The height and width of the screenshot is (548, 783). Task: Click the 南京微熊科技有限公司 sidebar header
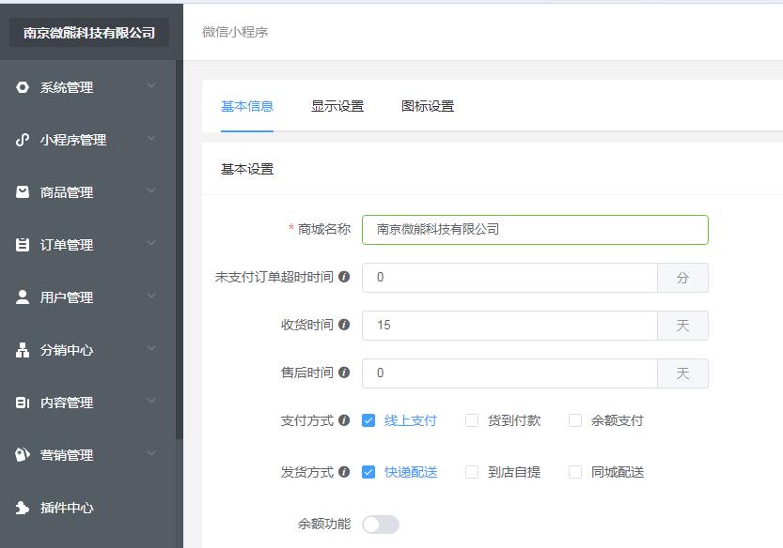click(89, 33)
